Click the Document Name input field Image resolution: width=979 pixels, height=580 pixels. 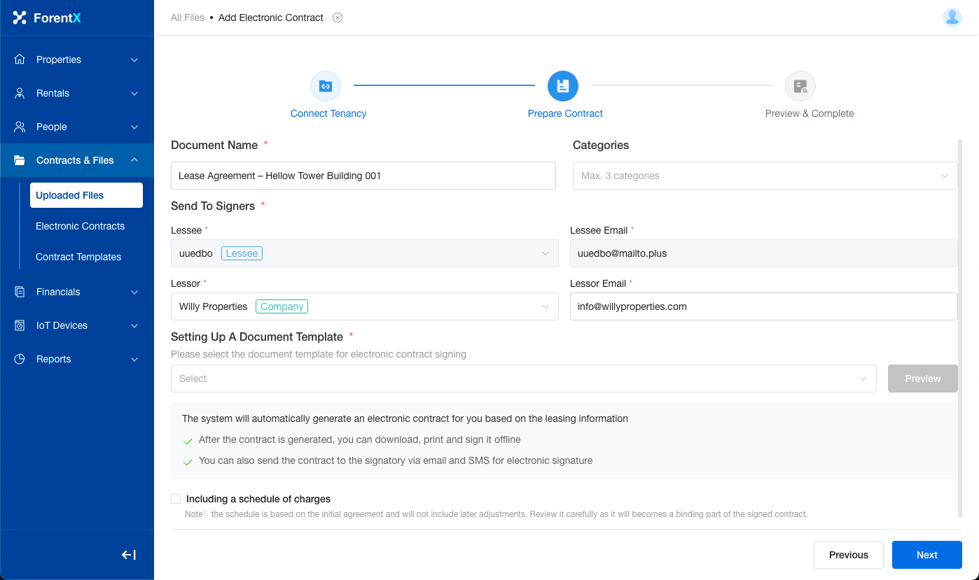click(363, 176)
